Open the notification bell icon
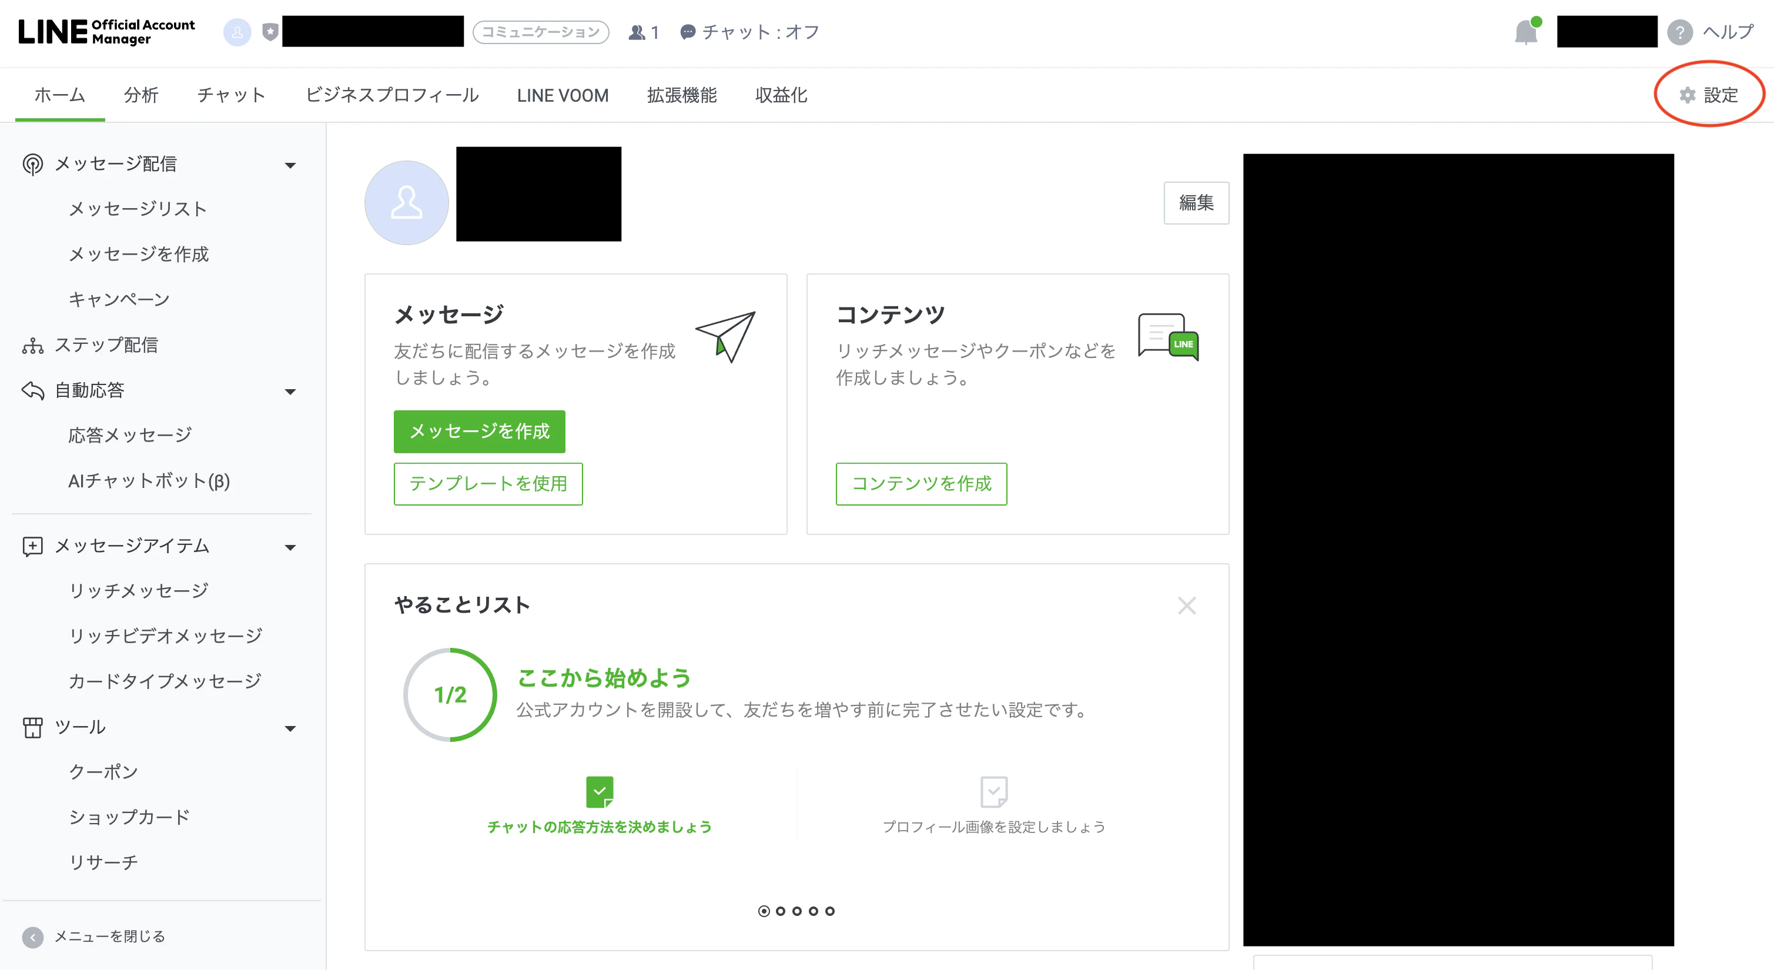The height and width of the screenshot is (970, 1774). pos(1526,32)
